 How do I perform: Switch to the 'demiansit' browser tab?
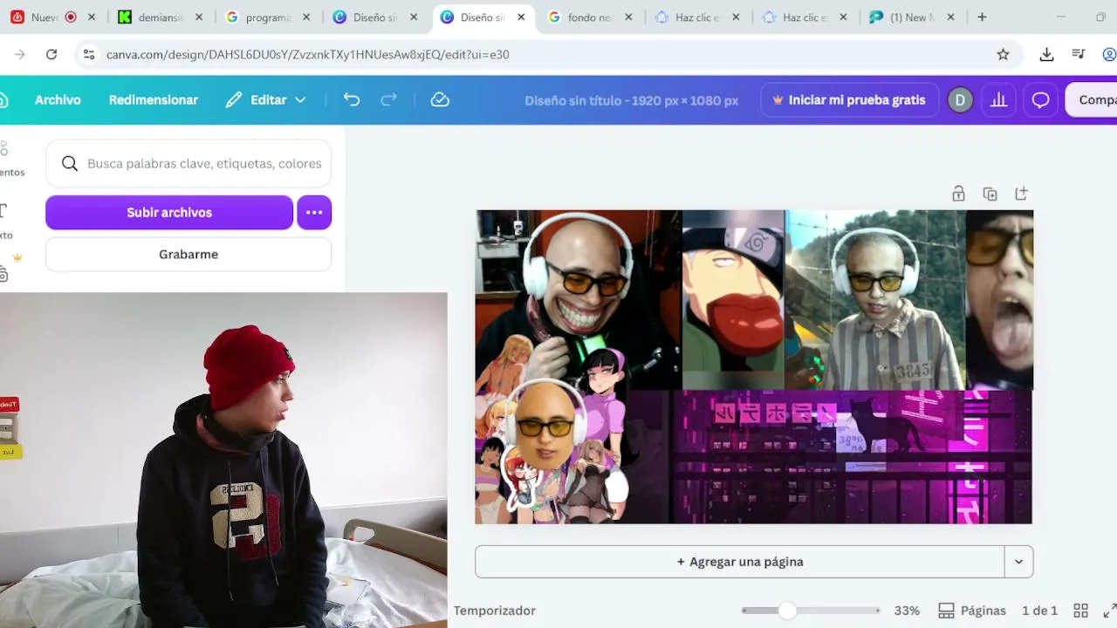(161, 17)
